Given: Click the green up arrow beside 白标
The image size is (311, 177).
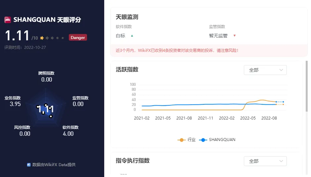Looking at the screenshot, I should tap(132, 36).
